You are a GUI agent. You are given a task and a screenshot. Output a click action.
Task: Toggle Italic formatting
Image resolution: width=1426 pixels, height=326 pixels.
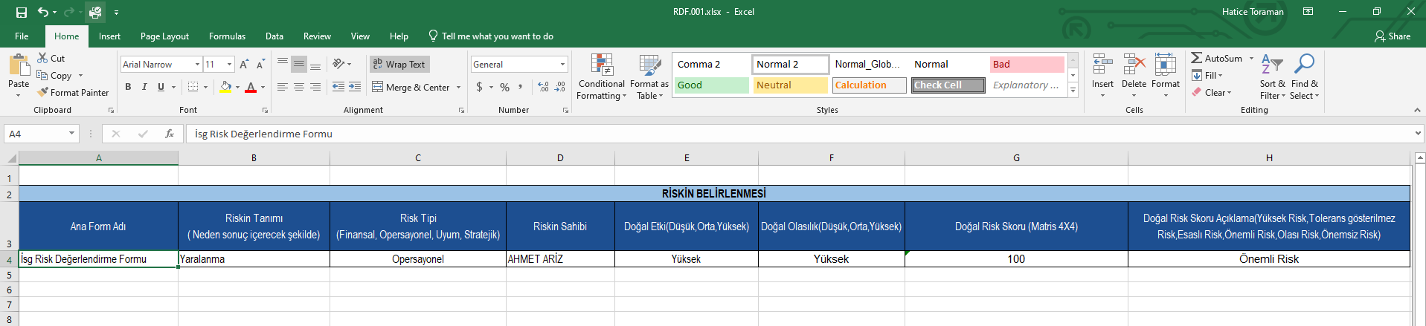pyautogui.click(x=144, y=87)
